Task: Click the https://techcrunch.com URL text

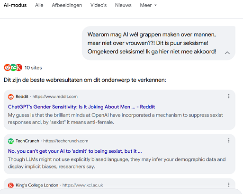Action: click(66, 141)
